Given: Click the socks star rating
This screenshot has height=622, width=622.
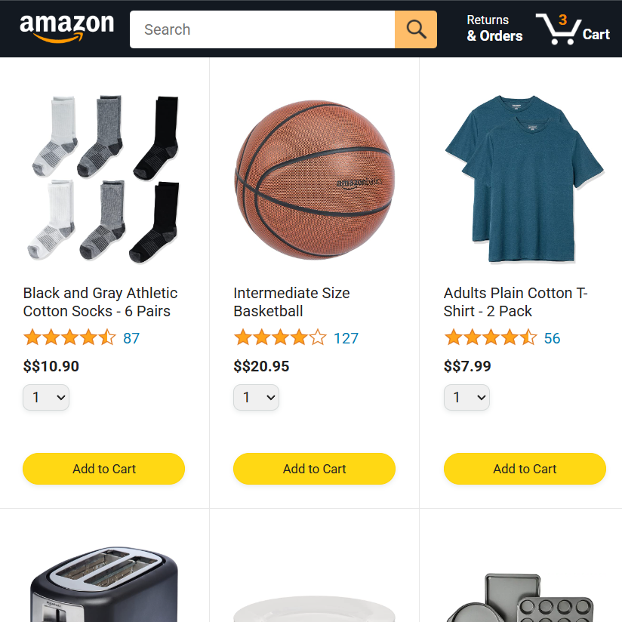Looking at the screenshot, I should coord(69,338).
